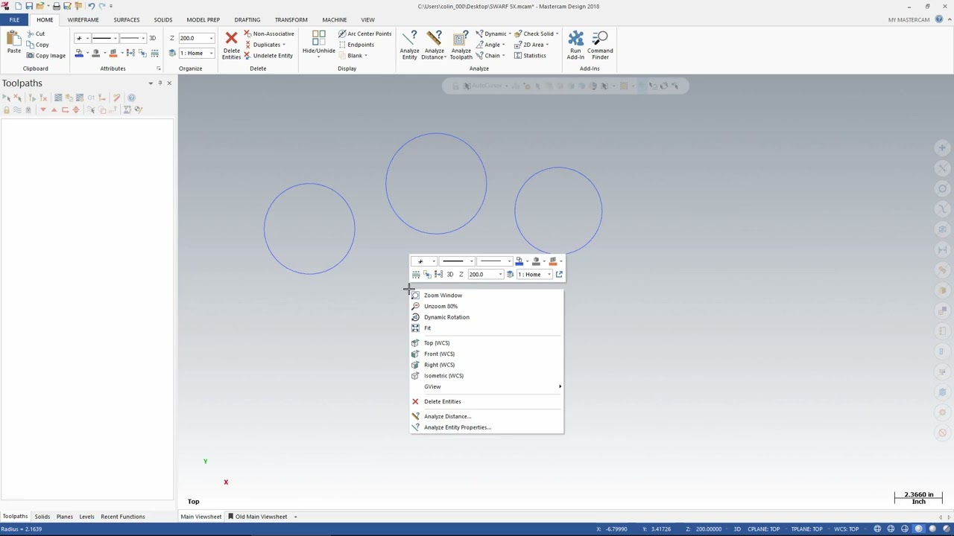Switch to the Levels manager tab

pos(86,517)
